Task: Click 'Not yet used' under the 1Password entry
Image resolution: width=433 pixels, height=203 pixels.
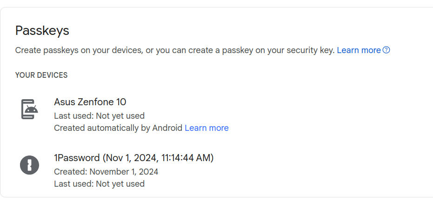Action: (120, 184)
